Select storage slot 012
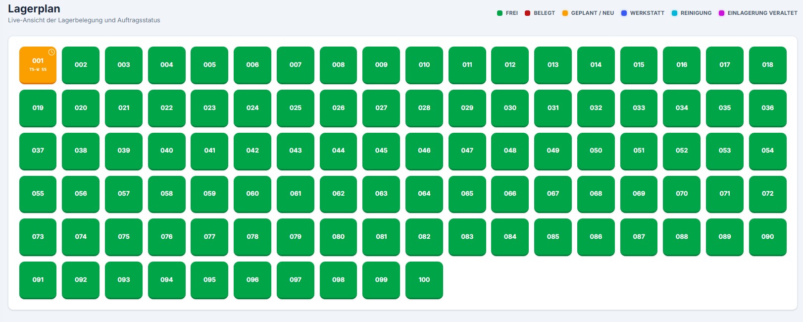Viewport: 803px width, 322px height. tap(510, 65)
